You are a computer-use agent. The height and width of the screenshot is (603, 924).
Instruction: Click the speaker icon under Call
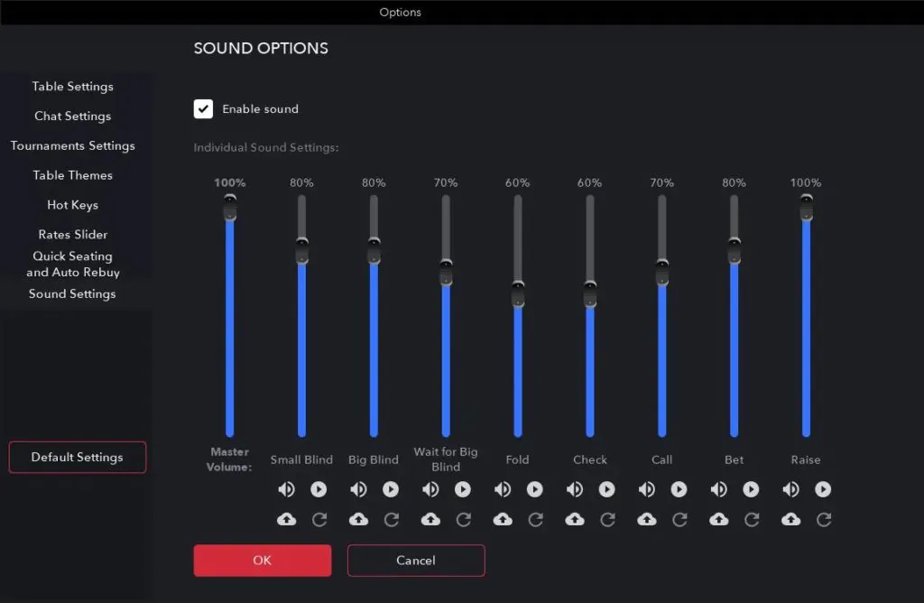pyautogui.click(x=647, y=488)
